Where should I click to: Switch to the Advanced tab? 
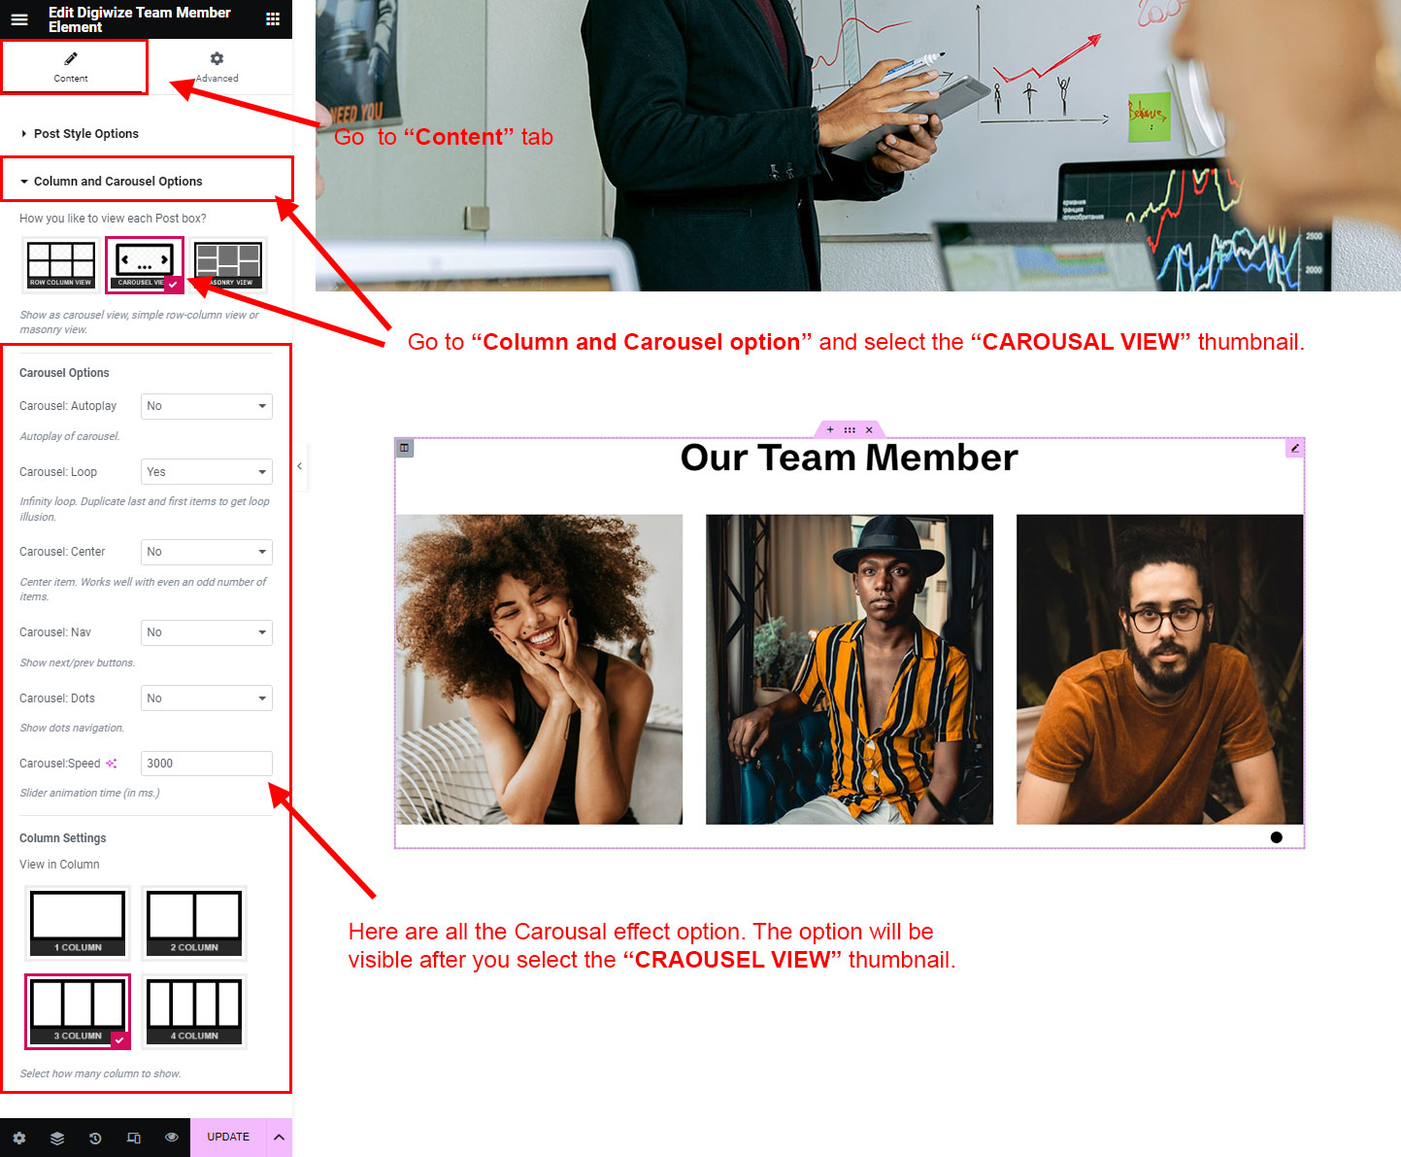click(x=217, y=67)
